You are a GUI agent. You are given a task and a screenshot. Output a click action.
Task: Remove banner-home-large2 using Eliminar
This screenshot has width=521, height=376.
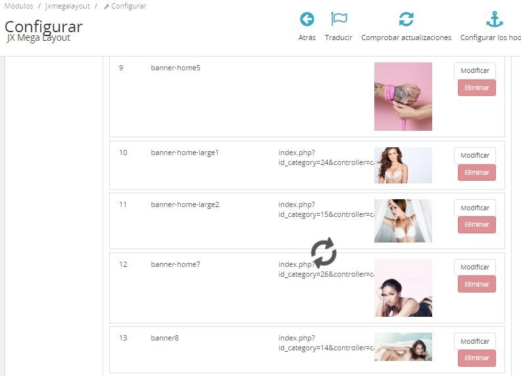click(476, 225)
